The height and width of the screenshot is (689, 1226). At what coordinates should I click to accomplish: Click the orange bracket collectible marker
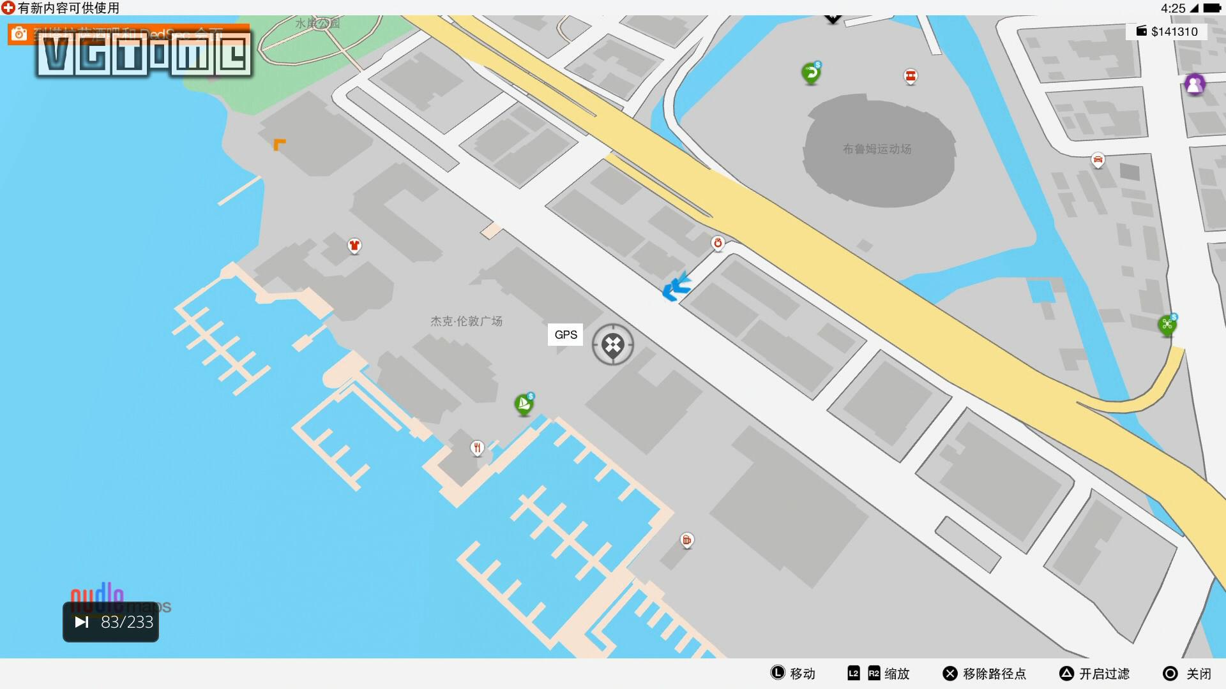click(279, 145)
